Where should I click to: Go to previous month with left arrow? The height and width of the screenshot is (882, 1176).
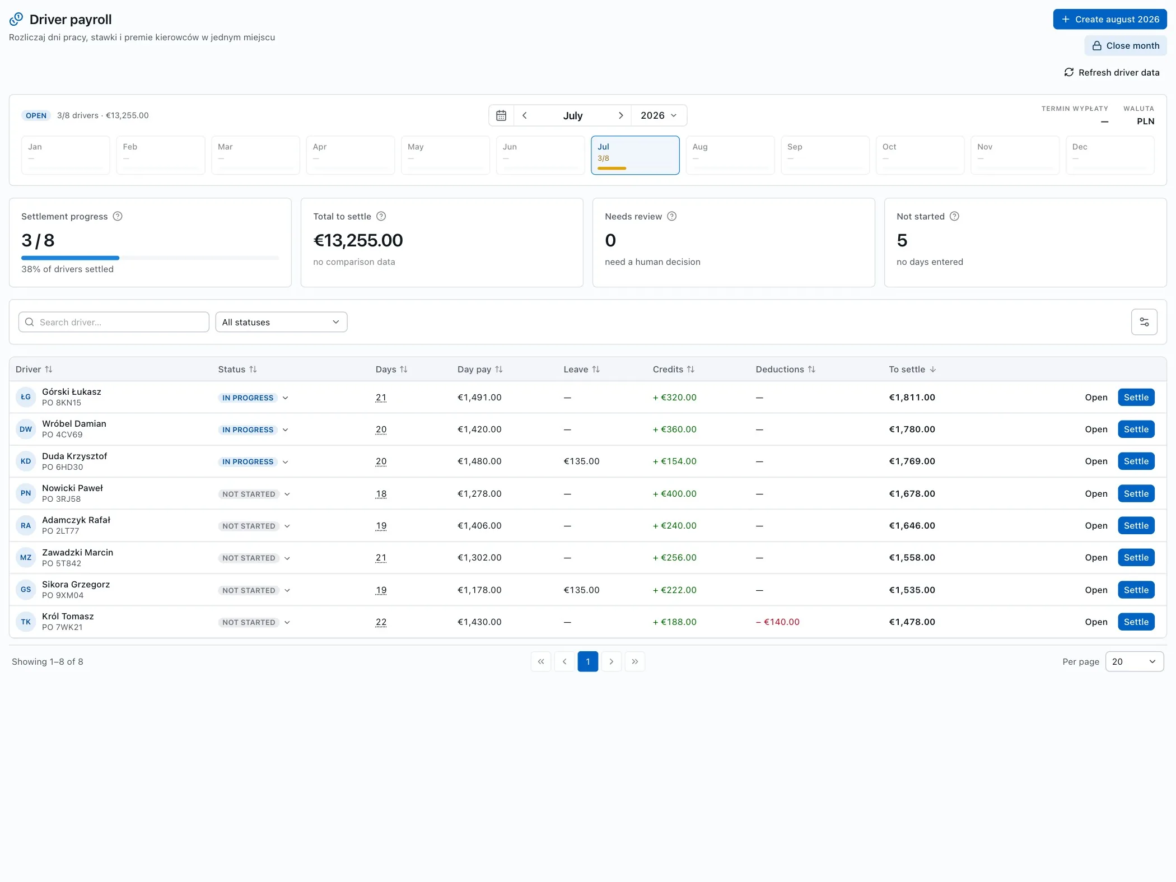[x=525, y=115]
